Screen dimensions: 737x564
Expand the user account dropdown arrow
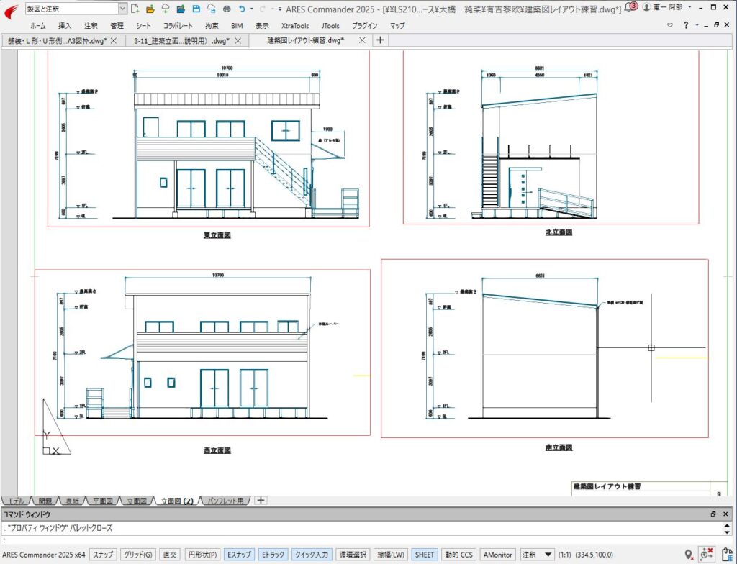point(690,7)
